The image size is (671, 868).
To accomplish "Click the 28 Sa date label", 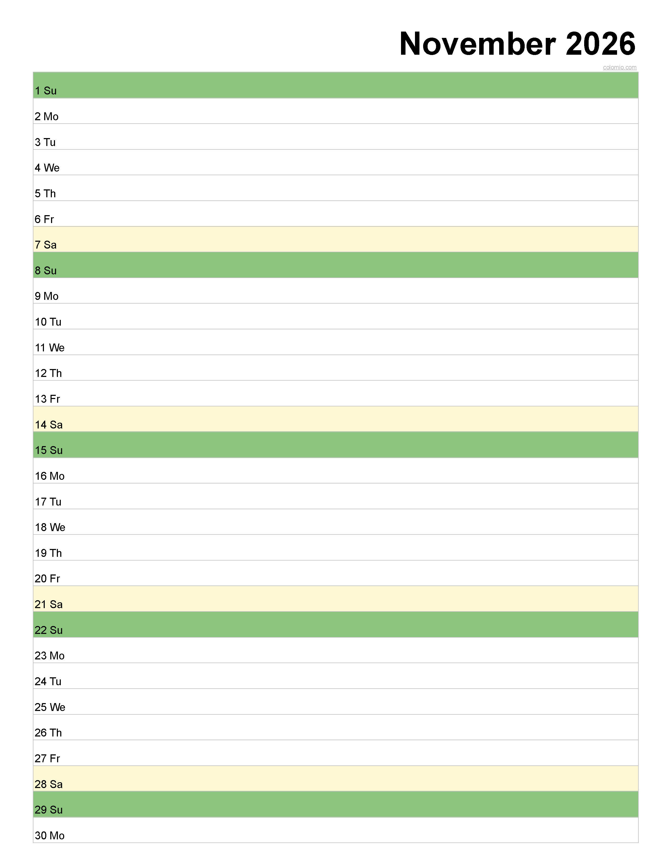I will [x=48, y=784].
